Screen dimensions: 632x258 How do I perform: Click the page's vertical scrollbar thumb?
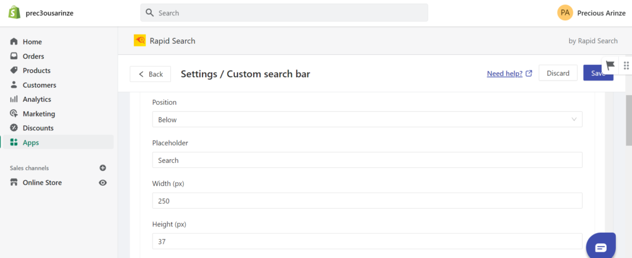[628, 120]
